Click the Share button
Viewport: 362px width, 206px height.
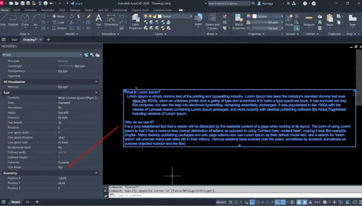click(x=76, y=3)
